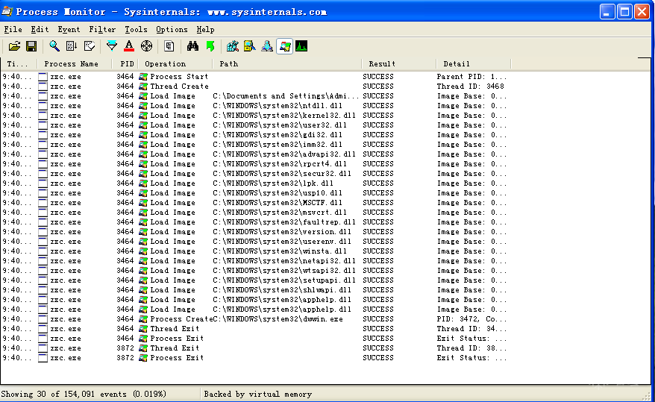Select the secur32.dll Load Image row
The height and width of the screenshot is (402, 655).
click(255, 174)
